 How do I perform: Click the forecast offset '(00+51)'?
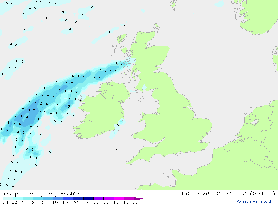263,193
